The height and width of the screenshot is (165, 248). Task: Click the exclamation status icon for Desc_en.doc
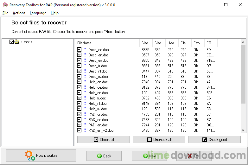pos(85,55)
